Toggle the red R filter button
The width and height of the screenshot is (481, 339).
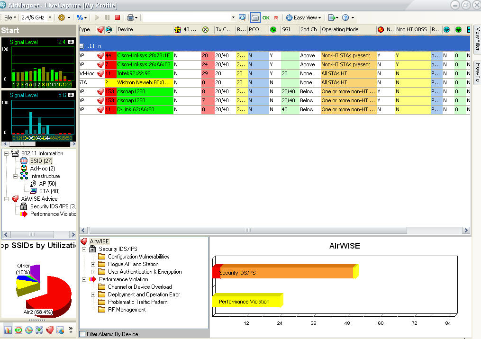276,18
